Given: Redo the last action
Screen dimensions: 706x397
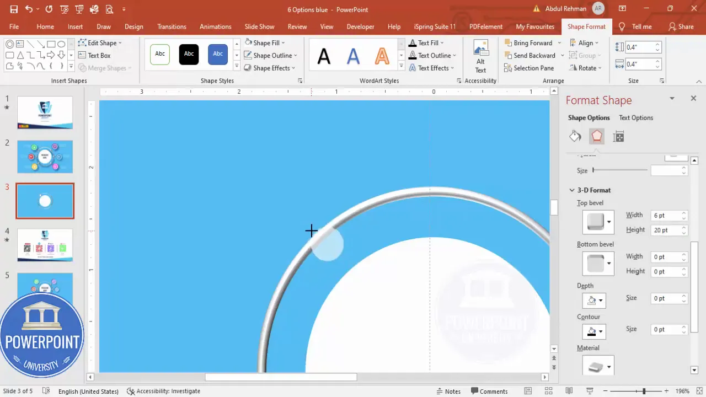Looking at the screenshot, I should pyautogui.click(x=49, y=9).
